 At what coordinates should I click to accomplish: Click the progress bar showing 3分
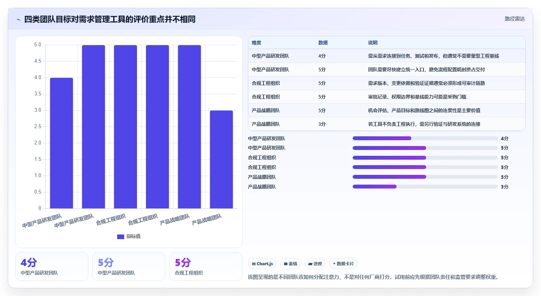(425, 187)
